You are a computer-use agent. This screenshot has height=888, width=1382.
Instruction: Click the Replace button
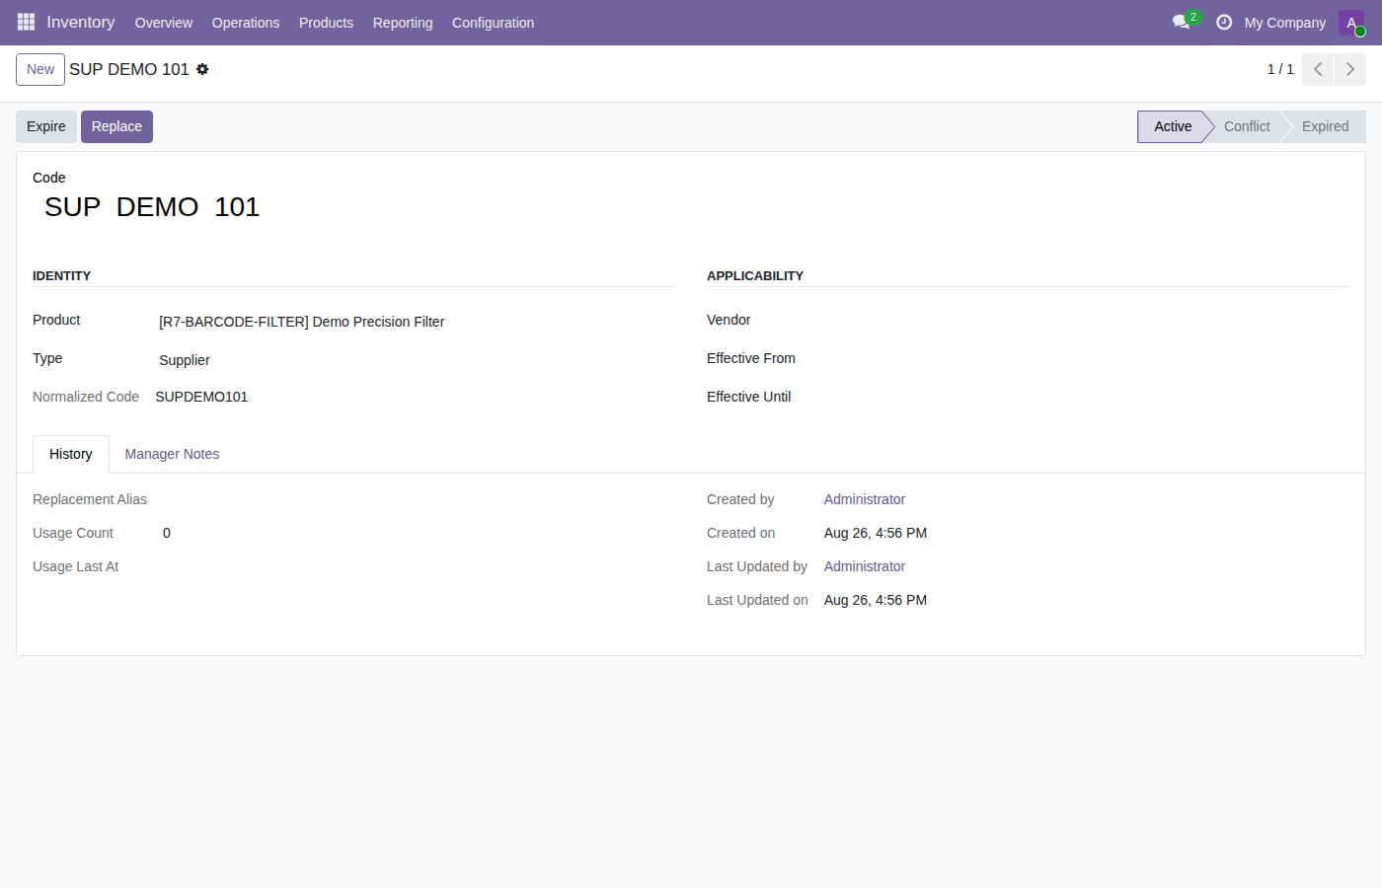pyautogui.click(x=116, y=126)
